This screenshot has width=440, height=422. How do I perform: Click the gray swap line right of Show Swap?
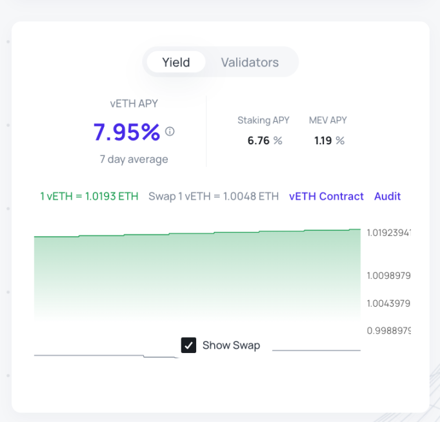coord(316,350)
